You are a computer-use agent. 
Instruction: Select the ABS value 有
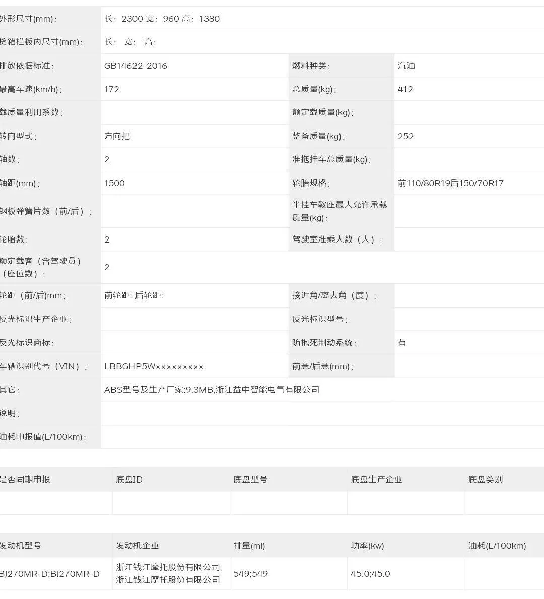(402, 343)
